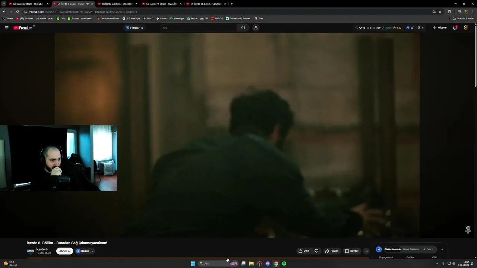Image resolution: width=477 pixels, height=268 pixels.
Task: Click the vidIQ trophy icon
Action: coord(419,28)
